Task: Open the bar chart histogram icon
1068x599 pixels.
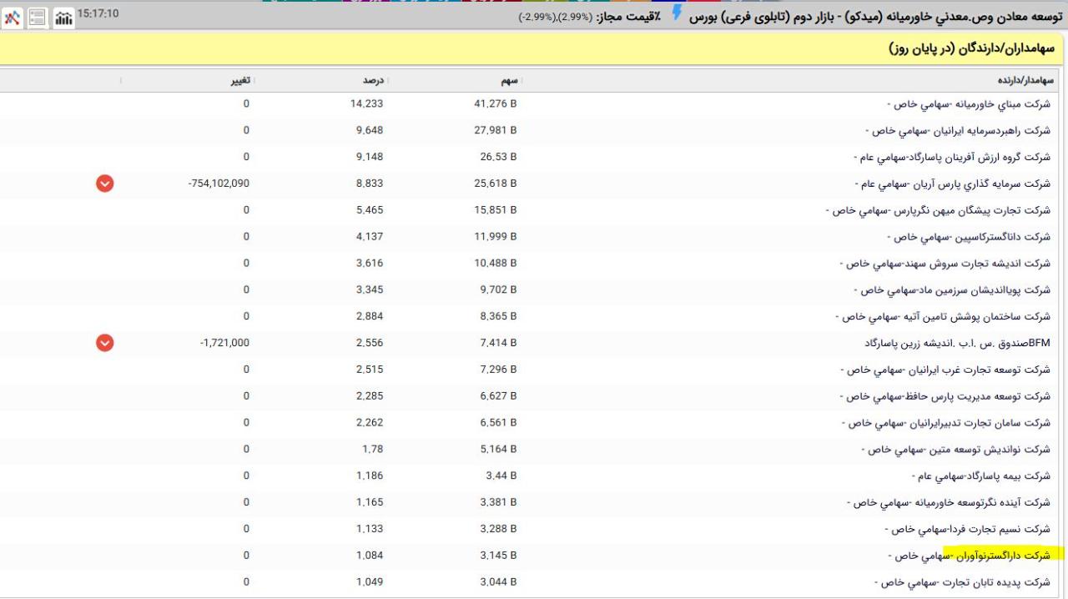Action: (x=63, y=18)
